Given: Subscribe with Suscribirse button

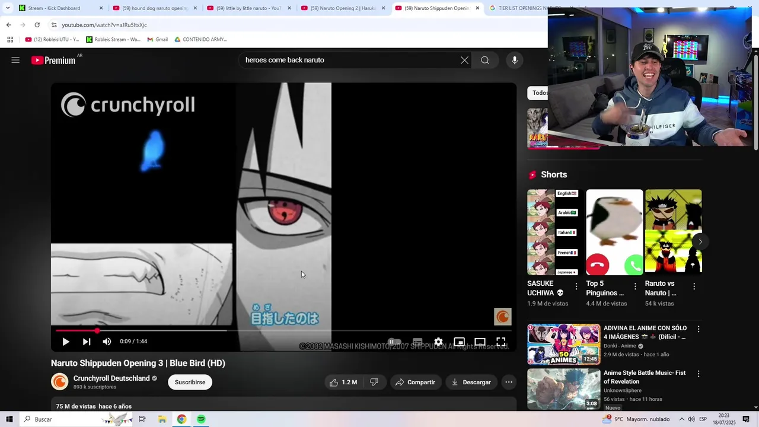Looking at the screenshot, I should click(x=190, y=383).
